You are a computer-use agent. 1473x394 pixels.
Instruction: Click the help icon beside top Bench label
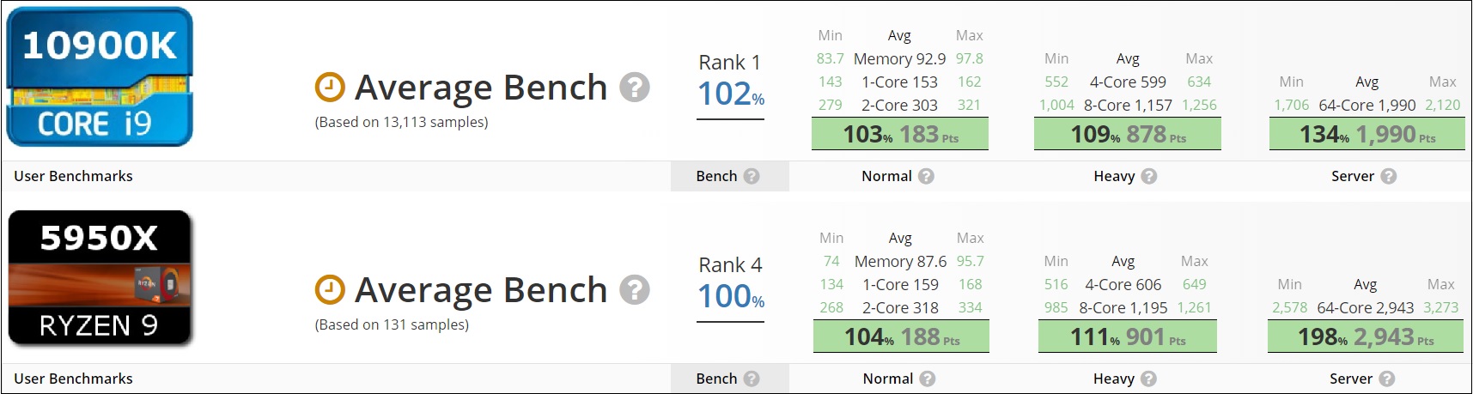click(752, 176)
